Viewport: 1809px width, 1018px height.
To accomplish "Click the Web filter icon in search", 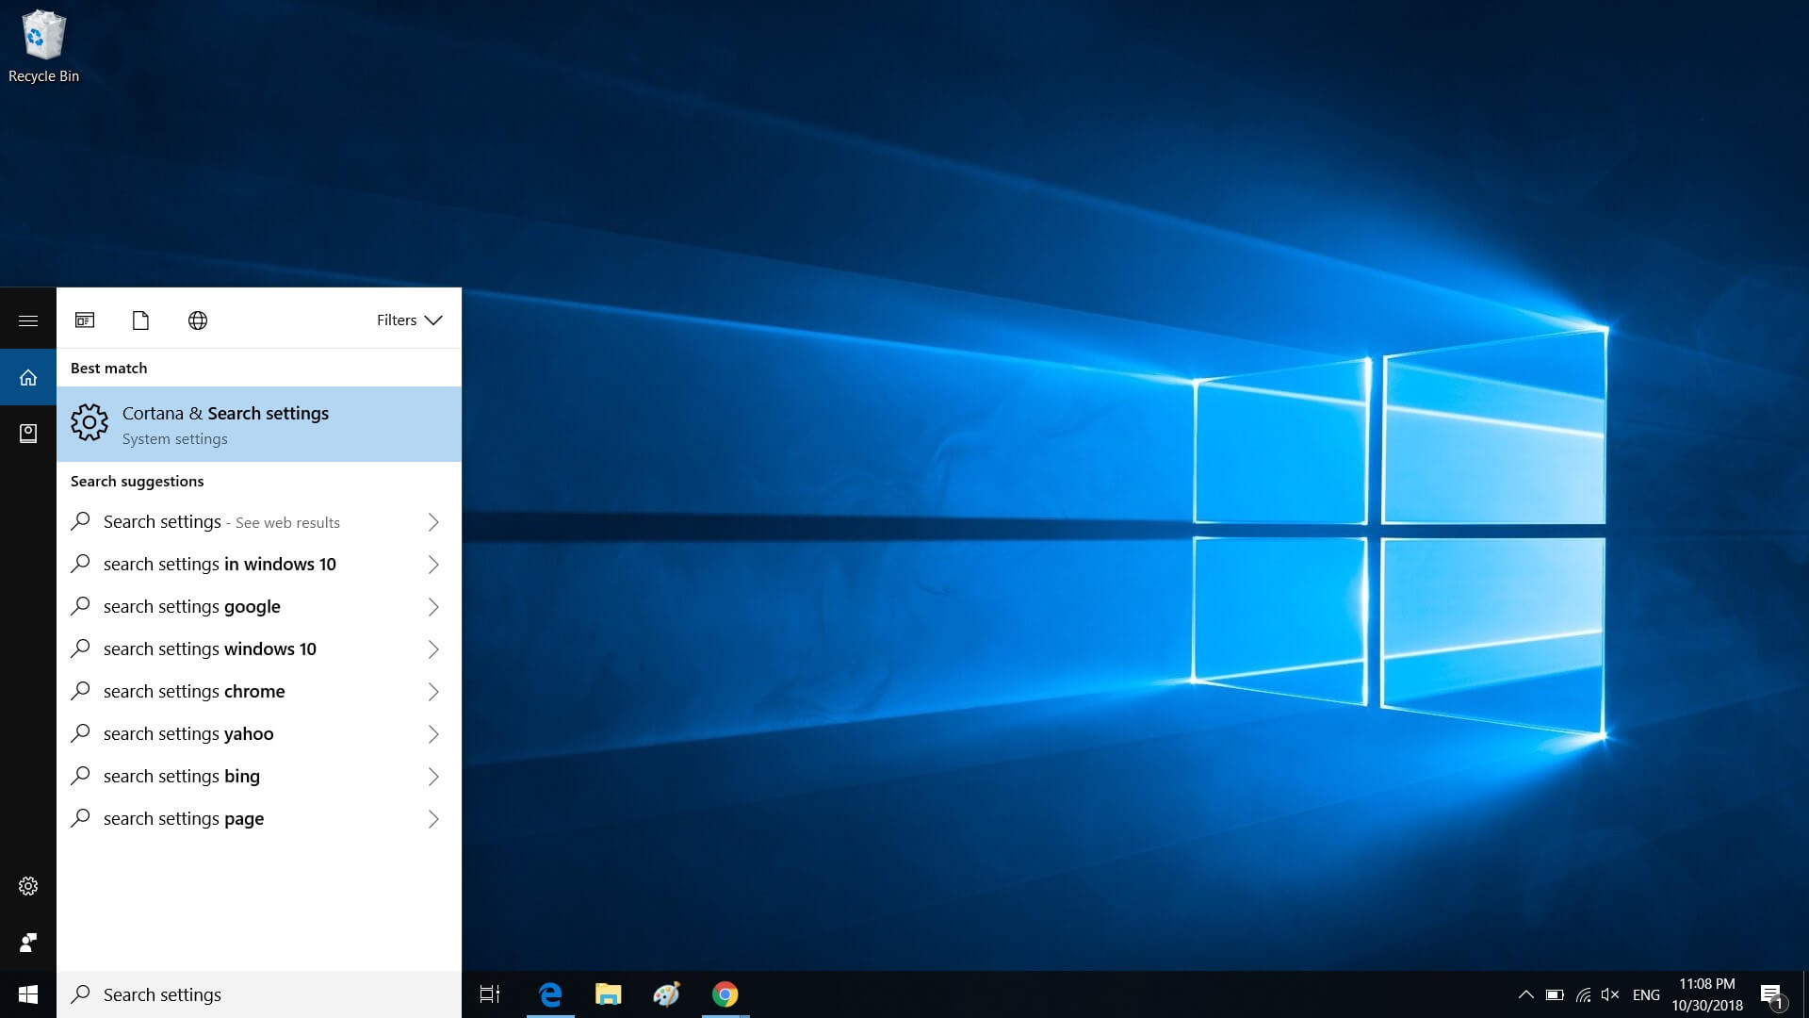I will point(198,320).
